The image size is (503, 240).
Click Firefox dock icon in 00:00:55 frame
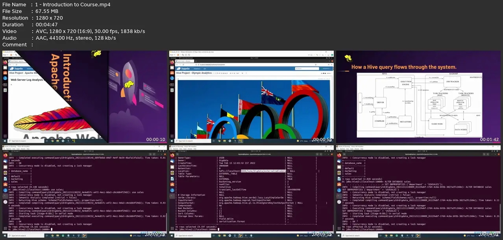click(172, 62)
